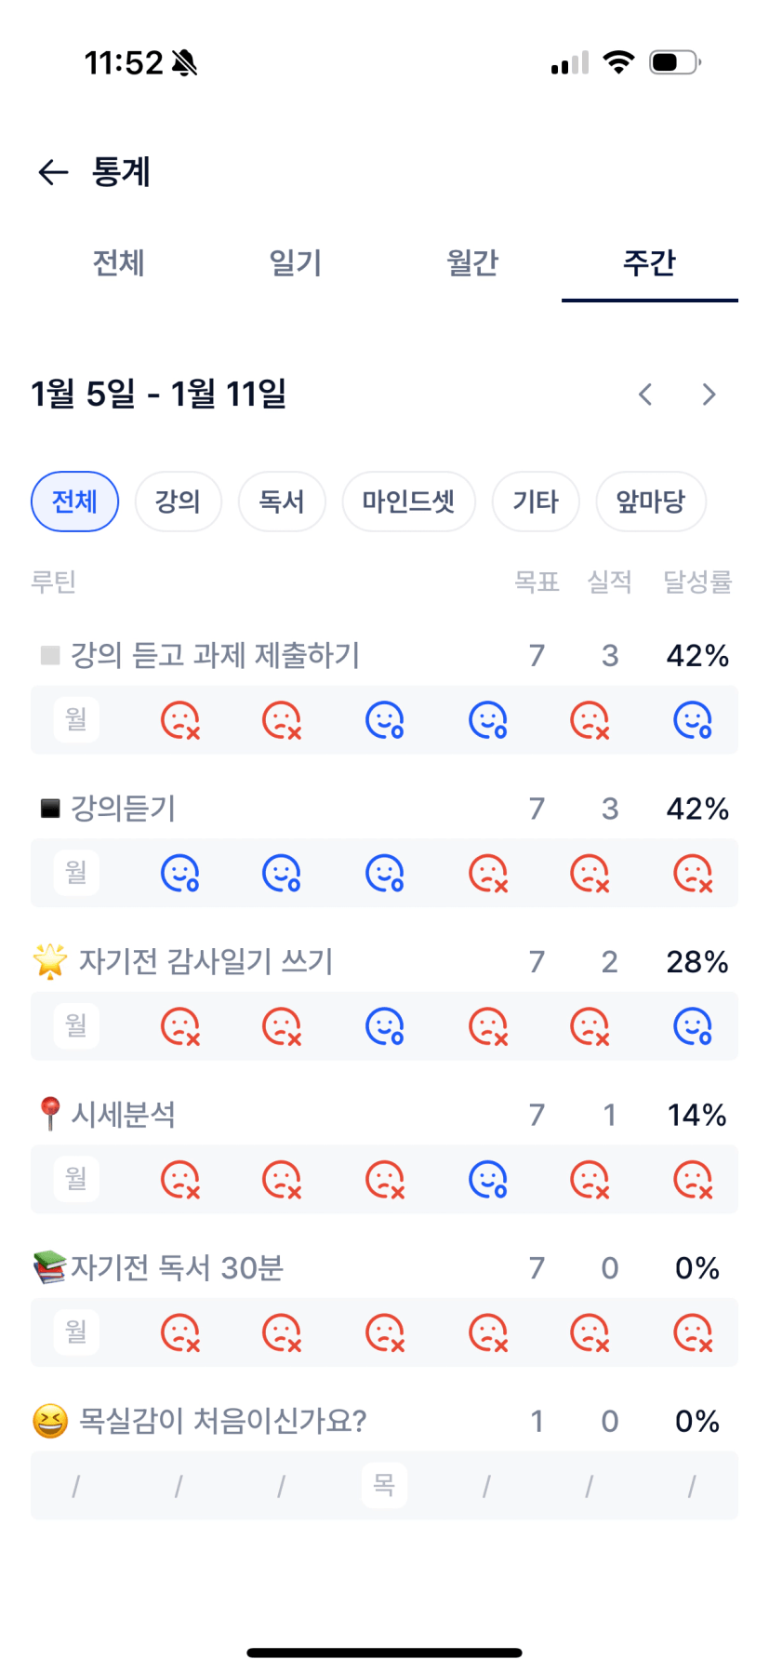The height and width of the screenshot is (1673, 769).
Task: Tap the laughing emoji beside 목실감이 처음이신가요?
Action: pyautogui.click(x=50, y=1421)
